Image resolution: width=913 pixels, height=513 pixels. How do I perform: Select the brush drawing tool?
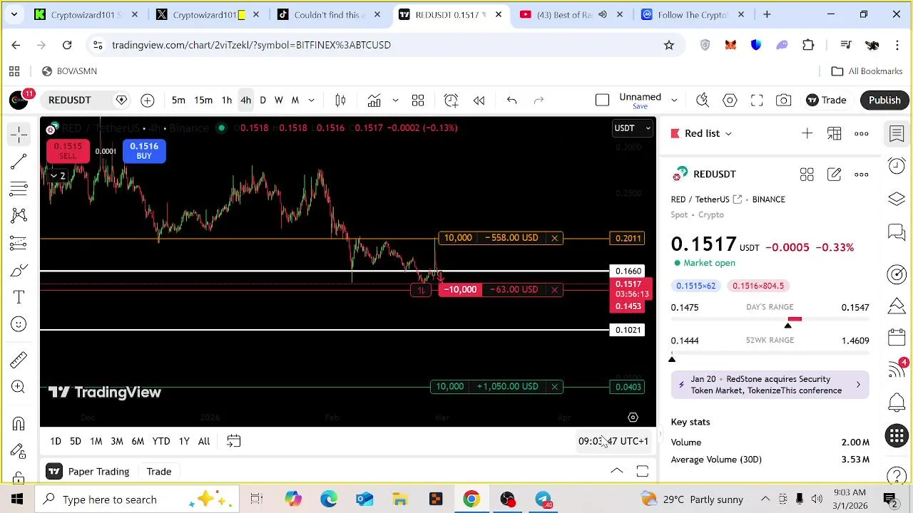19,270
